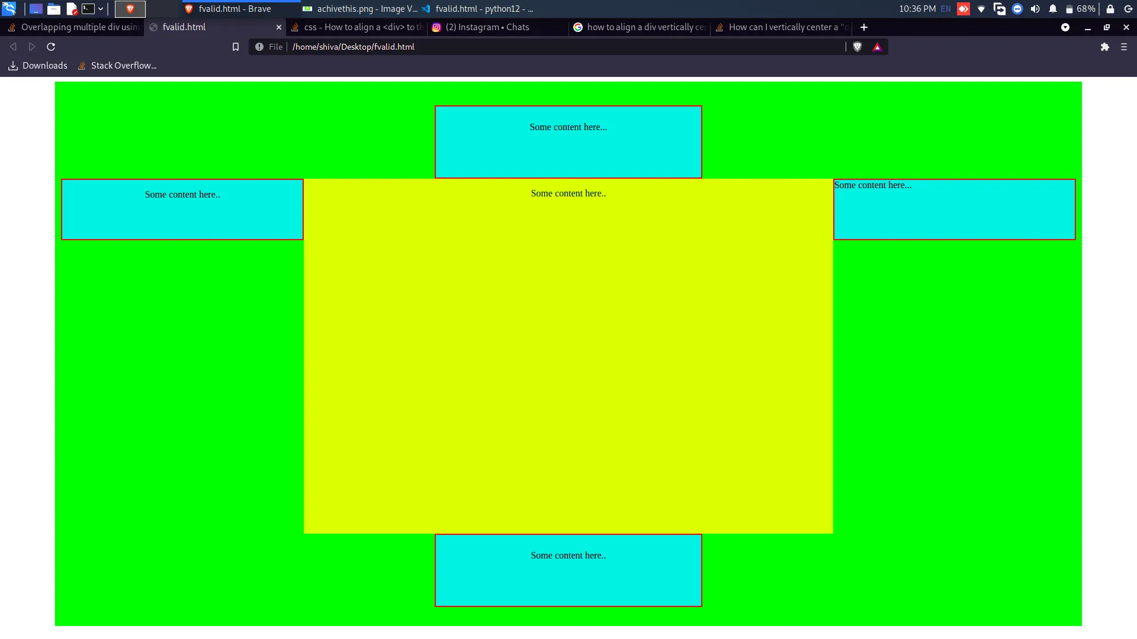
Task: Switch to the VS Code fvalid.html window
Action: click(x=477, y=9)
